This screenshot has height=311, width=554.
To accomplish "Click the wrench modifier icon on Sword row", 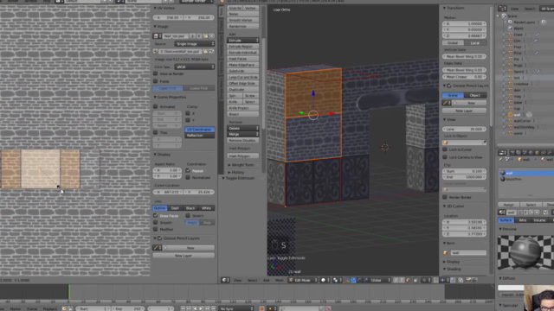I will tap(538, 71).
